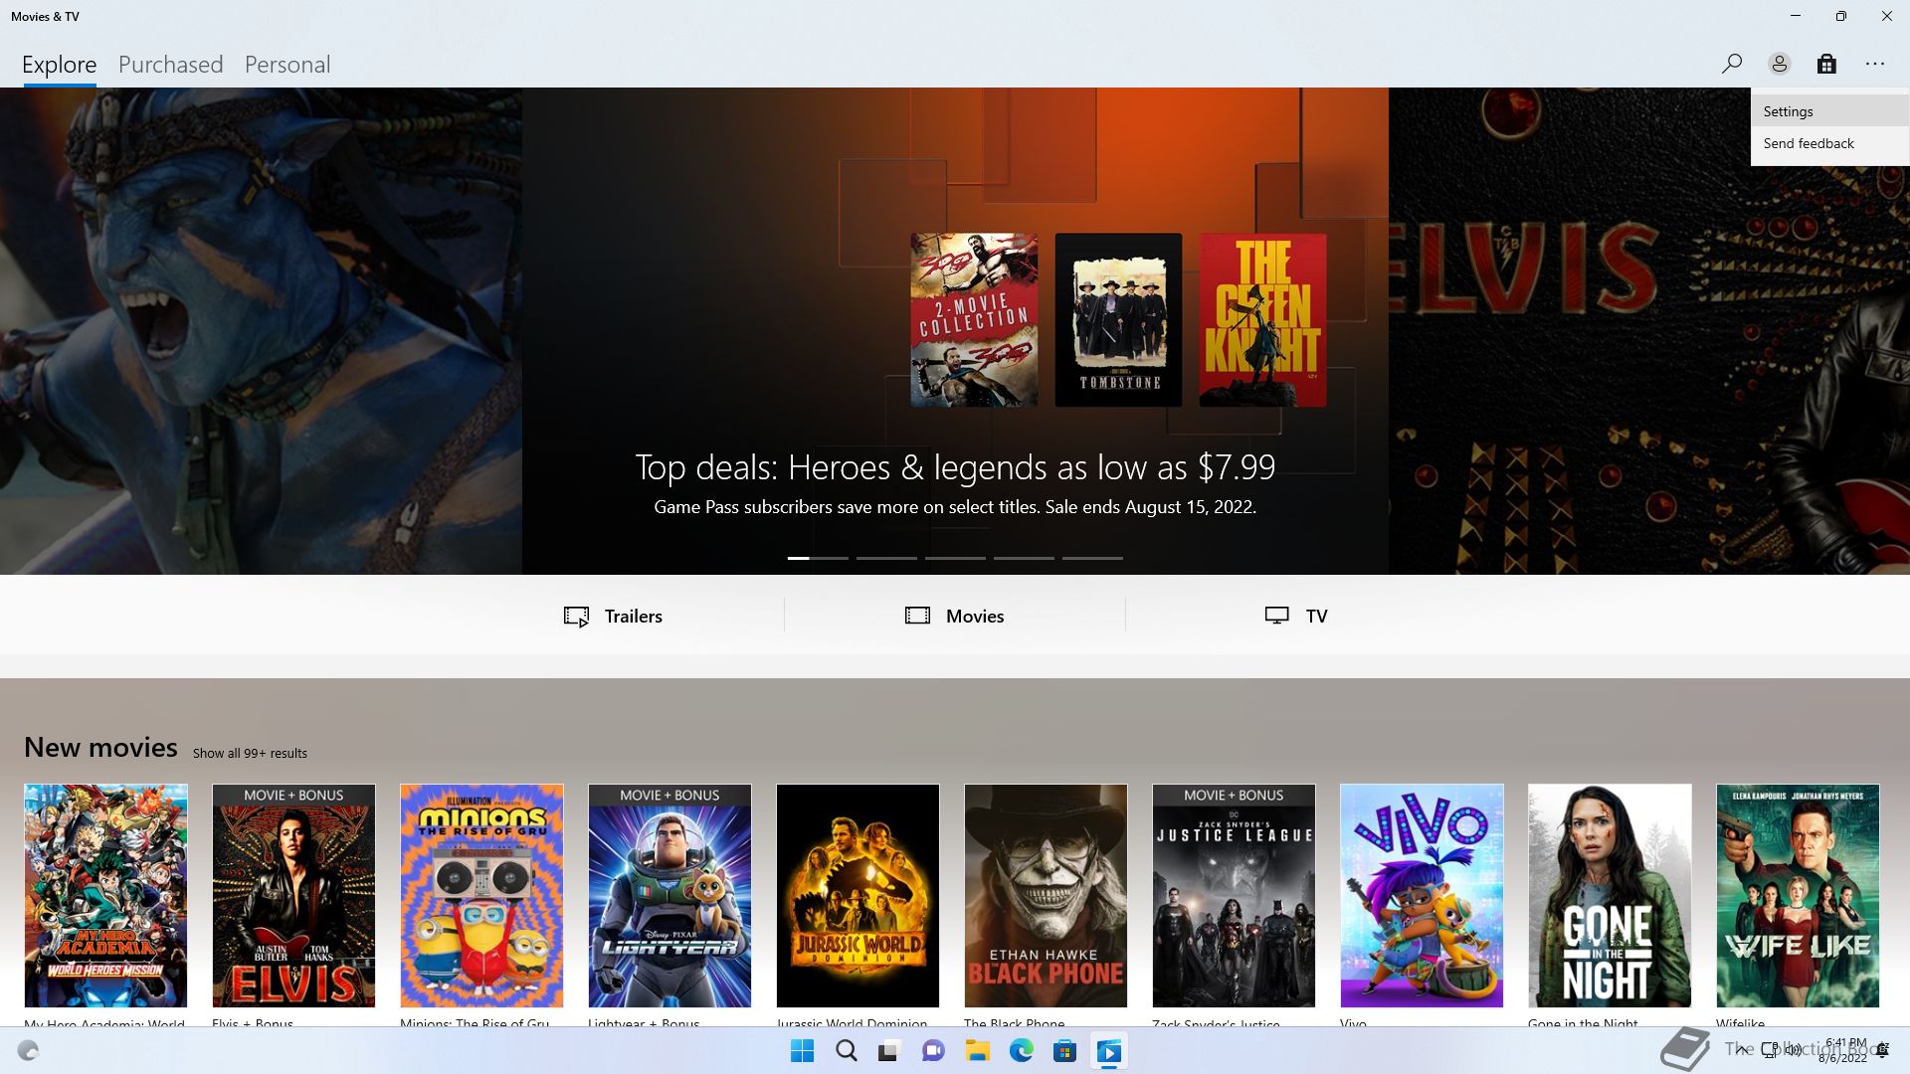1910x1074 pixels.
Task: Open the Movies category
Action: click(x=955, y=616)
